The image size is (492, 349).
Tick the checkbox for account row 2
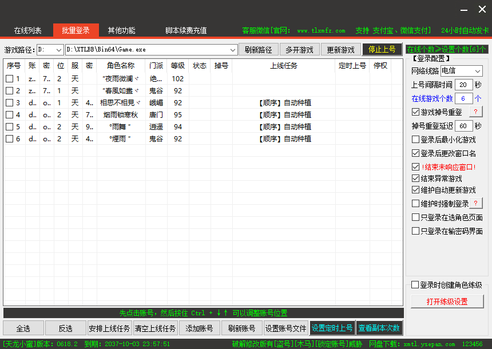[9, 91]
